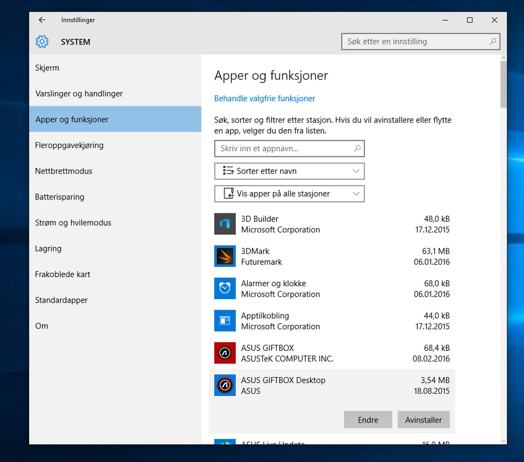Open Batterisparing settings
Image resolution: width=524 pixels, height=462 pixels.
click(115, 197)
